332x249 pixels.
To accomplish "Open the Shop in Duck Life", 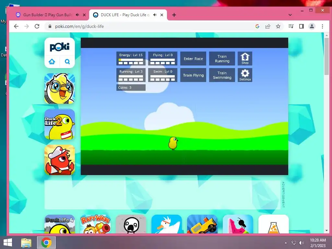I will point(245,58).
